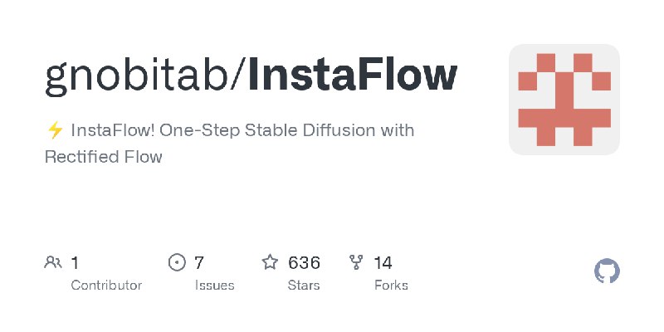Click the 636 stars count

(x=304, y=263)
